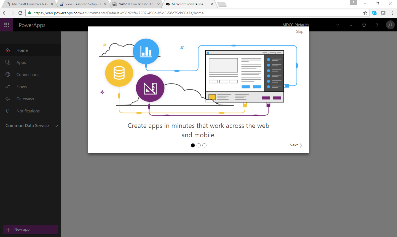Open the settings gear icon
Viewport: 397px width, 237px height.
[364, 25]
